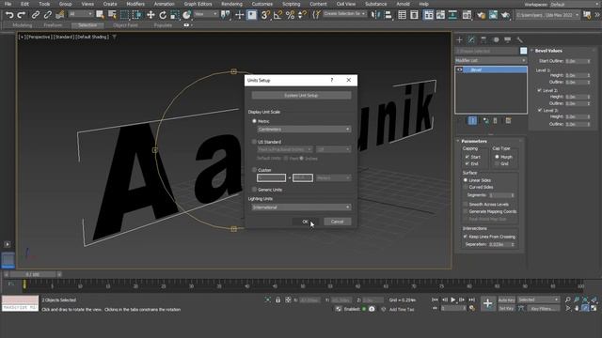This screenshot has width=602, height=338.
Task: Click the Play Animation button
Action: pyautogui.click(x=453, y=300)
